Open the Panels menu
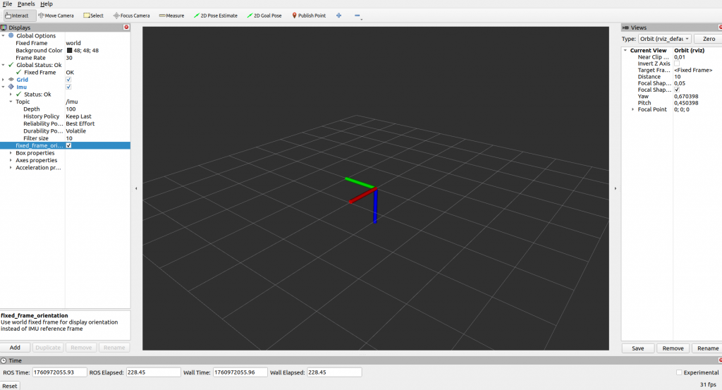The image size is (722, 390). tap(26, 4)
